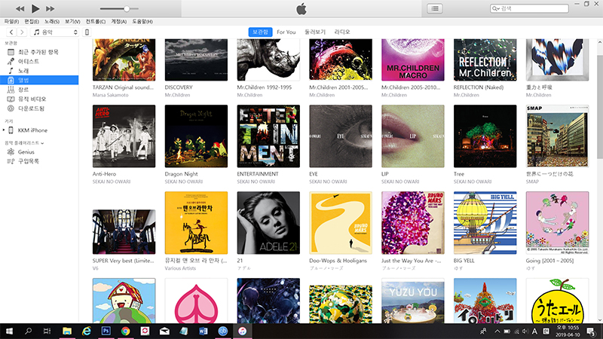Click Various Artists artist name
The image size is (603, 339).
pyautogui.click(x=180, y=268)
